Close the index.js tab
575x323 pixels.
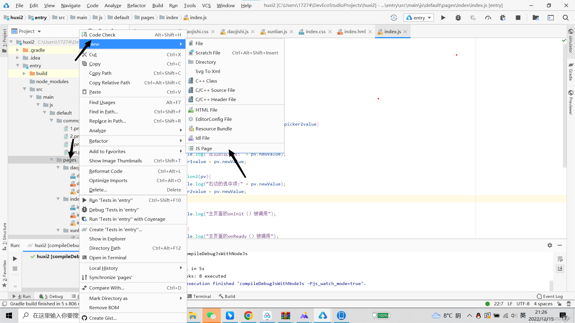pyautogui.click(x=405, y=32)
